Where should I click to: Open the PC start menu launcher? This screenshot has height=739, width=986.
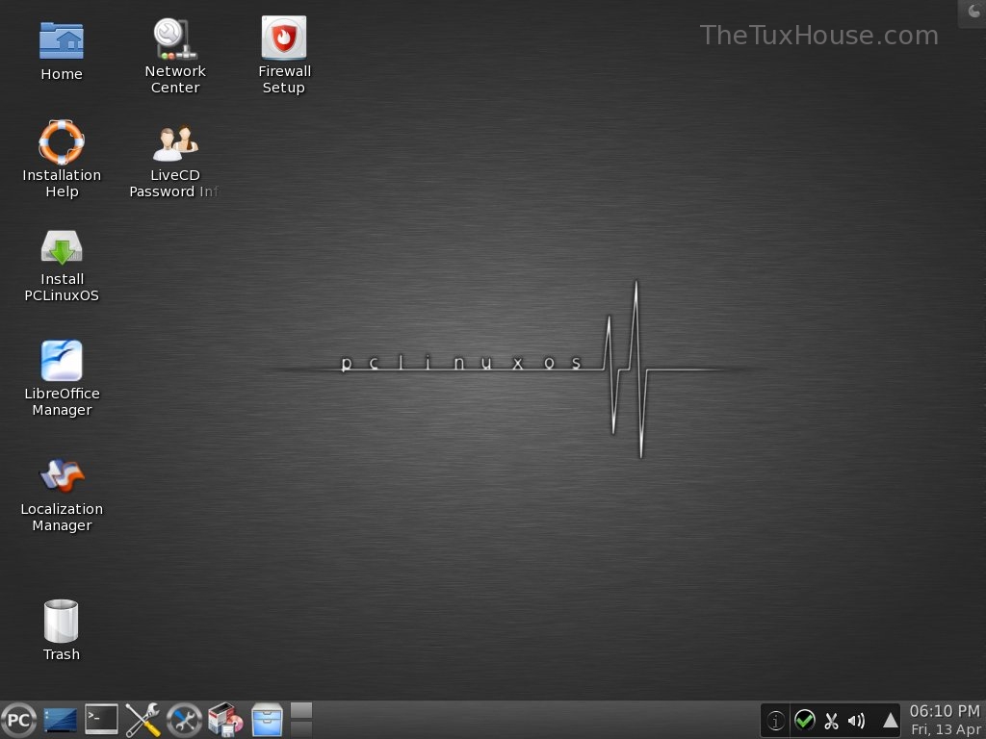(18, 720)
